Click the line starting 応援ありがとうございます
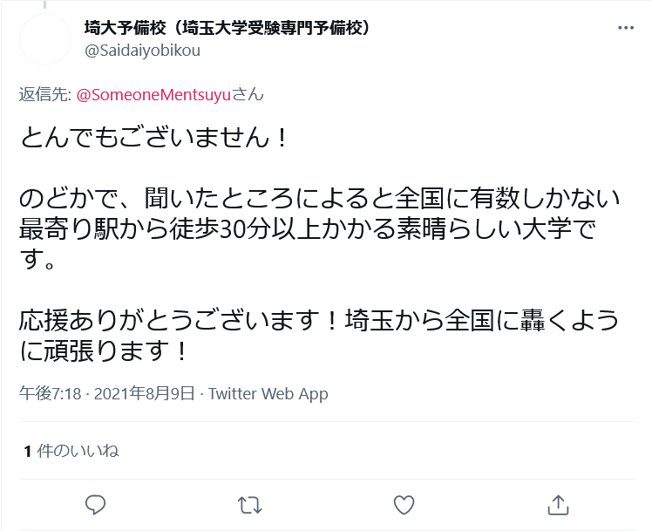The height and width of the screenshot is (531, 652). (x=319, y=320)
